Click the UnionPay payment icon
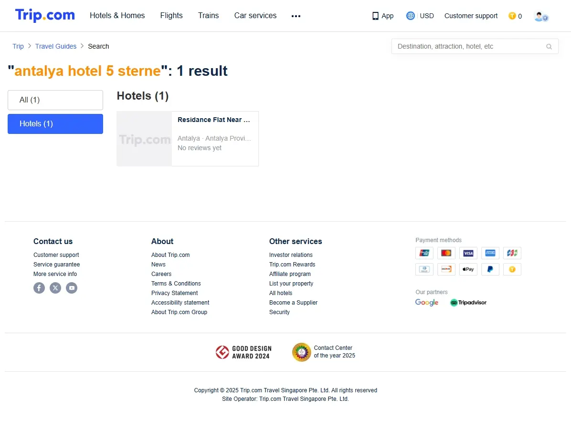 pyautogui.click(x=424, y=253)
